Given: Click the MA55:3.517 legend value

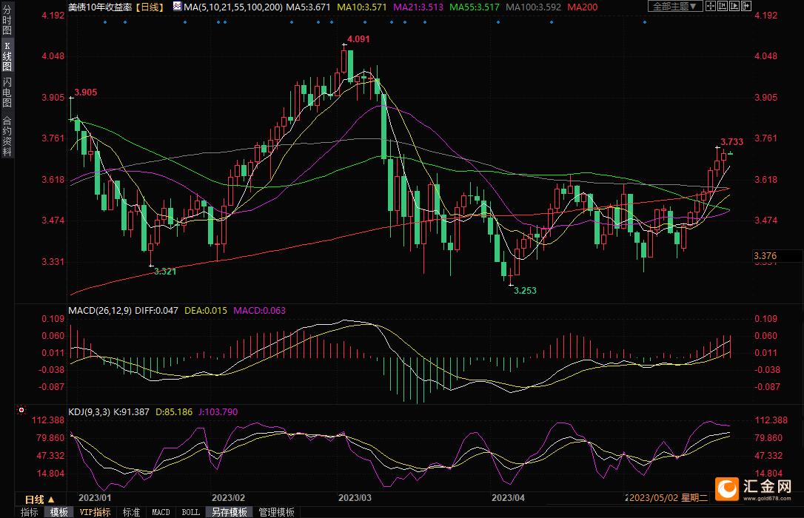Looking at the screenshot, I should pos(475,7).
